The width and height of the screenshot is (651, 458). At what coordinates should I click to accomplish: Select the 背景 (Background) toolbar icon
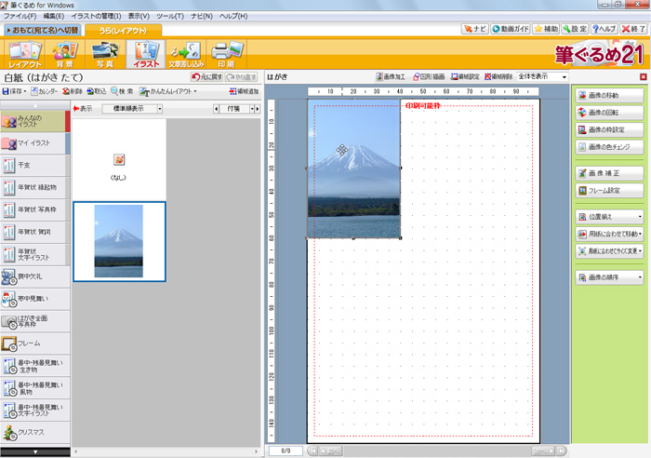[65, 54]
